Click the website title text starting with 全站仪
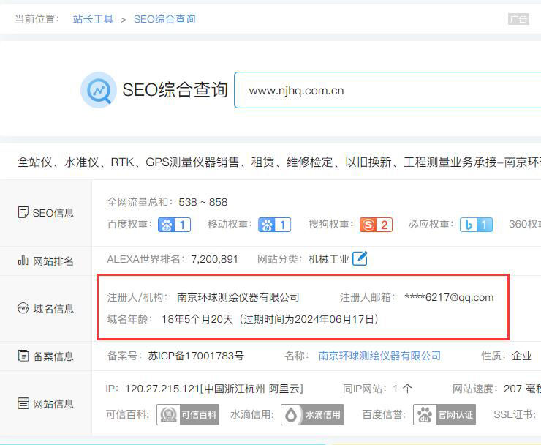Screen dimensions: 541x445 278,162
